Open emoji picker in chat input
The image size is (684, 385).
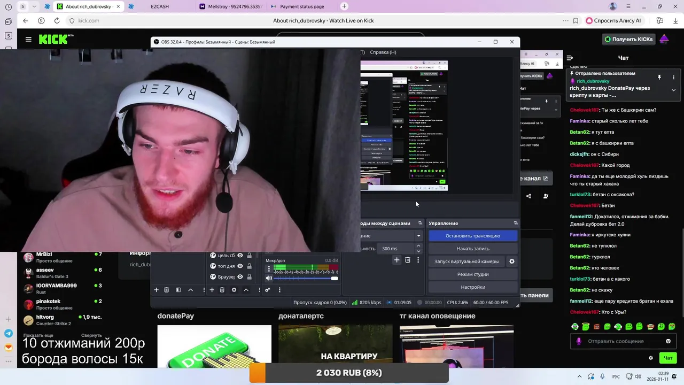tap(668, 341)
